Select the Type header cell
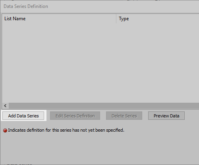Image resolution: width=199 pixels, height=165 pixels. pos(158,19)
